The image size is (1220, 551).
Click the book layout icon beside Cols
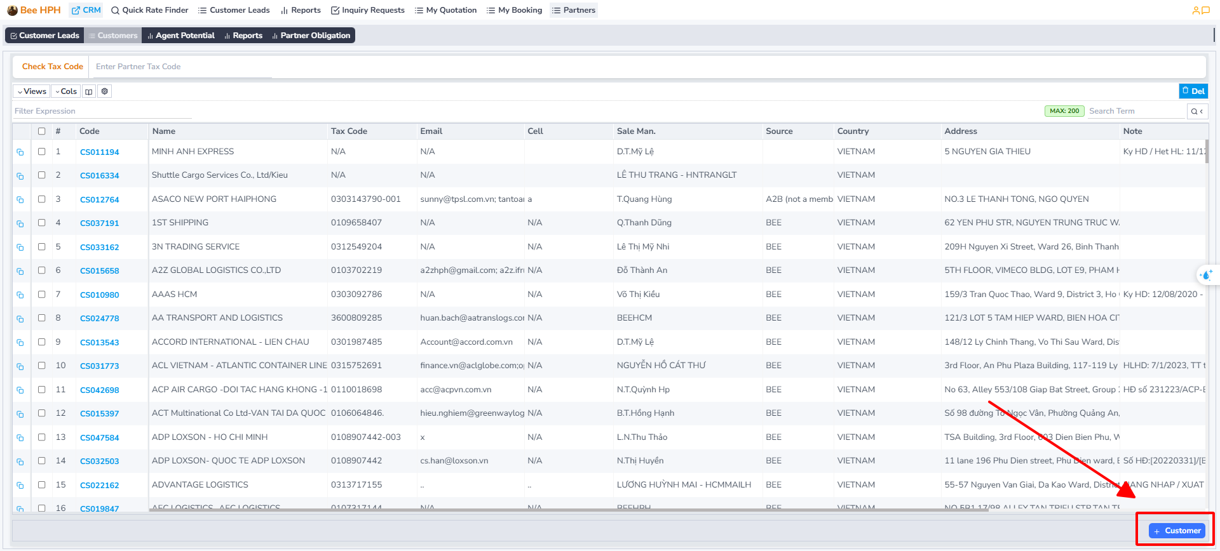[x=89, y=91]
